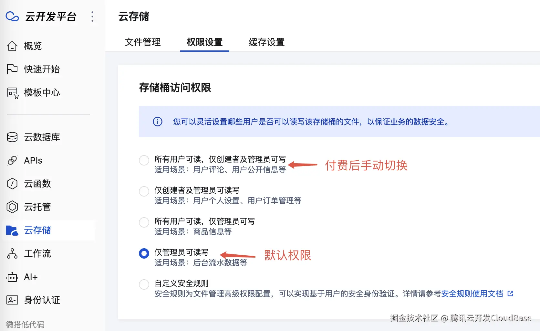Click the 云开发平台 logo icon
The width and height of the screenshot is (540, 331).
click(x=12, y=16)
